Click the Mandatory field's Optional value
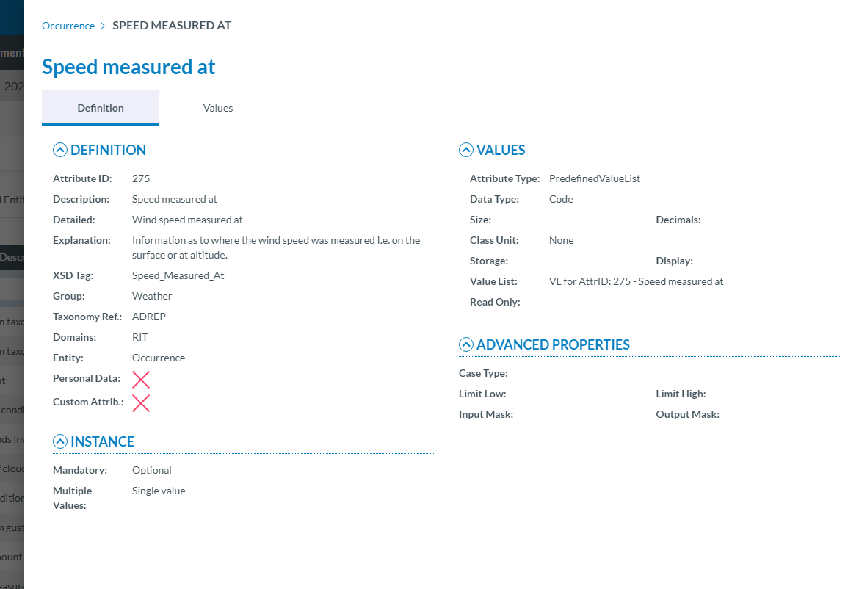 [152, 470]
